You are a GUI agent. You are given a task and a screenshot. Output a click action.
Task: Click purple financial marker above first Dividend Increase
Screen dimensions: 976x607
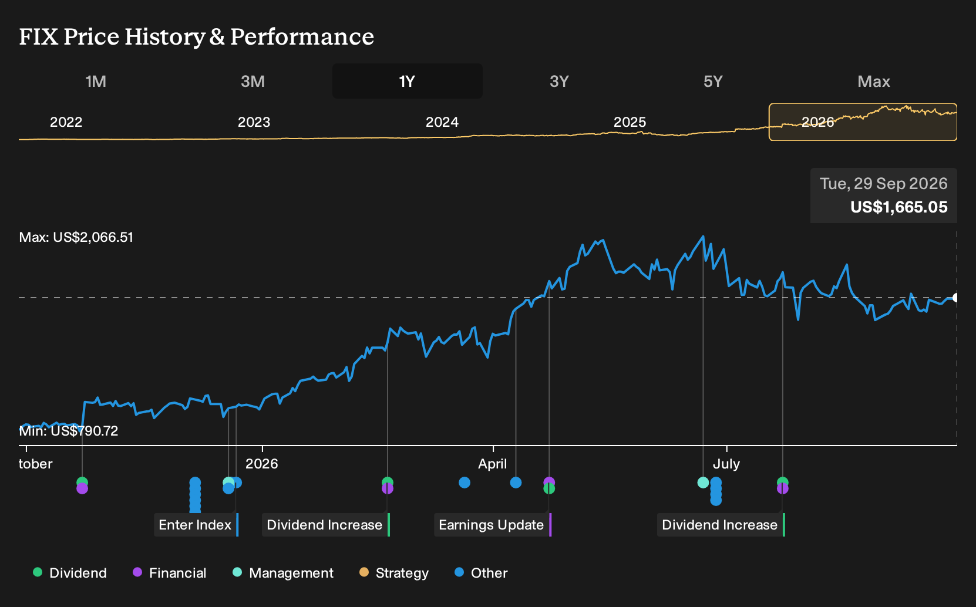(x=388, y=488)
